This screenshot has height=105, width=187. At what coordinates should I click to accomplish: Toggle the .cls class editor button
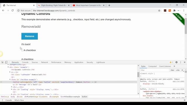point(178,70)
